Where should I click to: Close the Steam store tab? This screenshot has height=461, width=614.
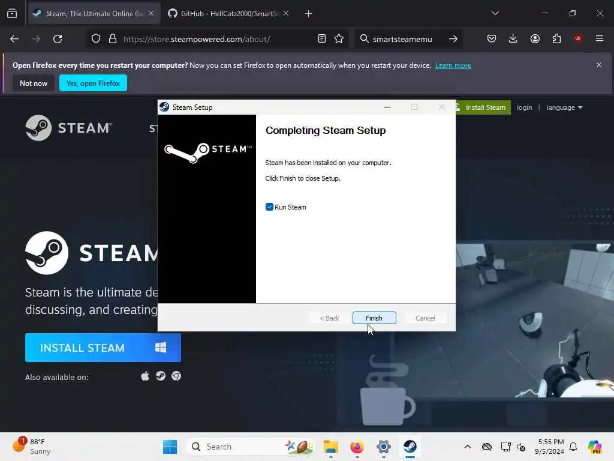(x=151, y=13)
